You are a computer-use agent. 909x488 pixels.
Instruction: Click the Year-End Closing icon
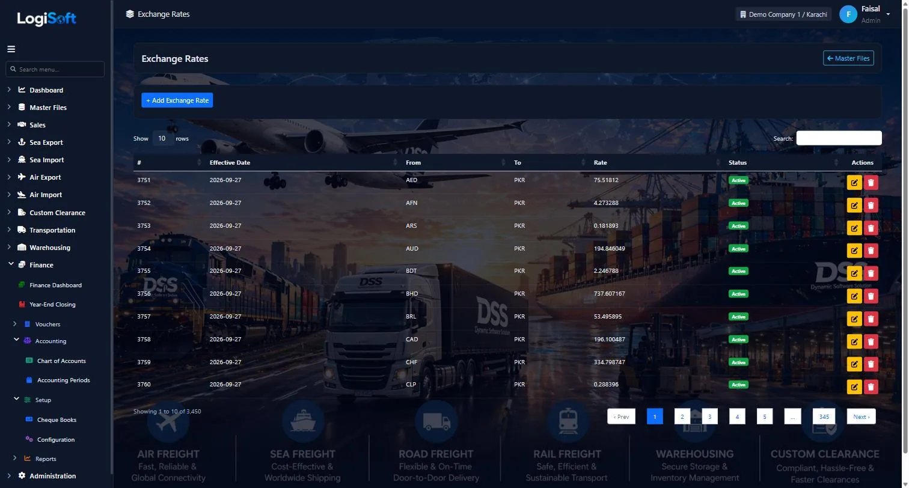tap(22, 305)
